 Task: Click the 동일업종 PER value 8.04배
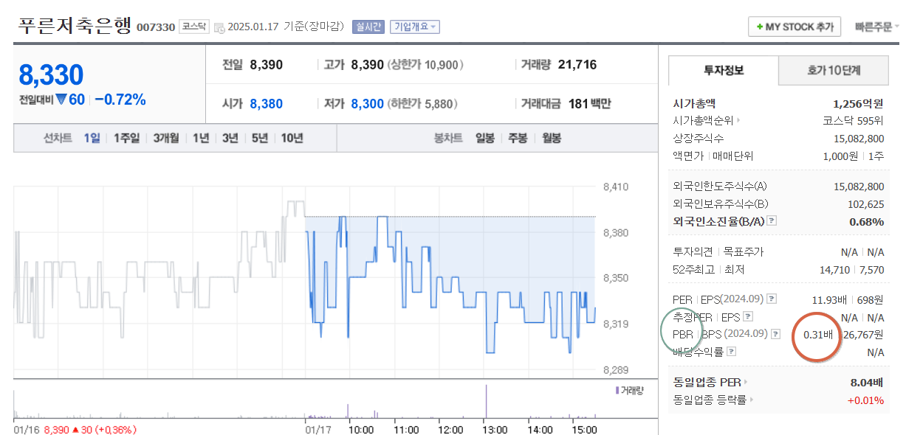(x=867, y=382)
